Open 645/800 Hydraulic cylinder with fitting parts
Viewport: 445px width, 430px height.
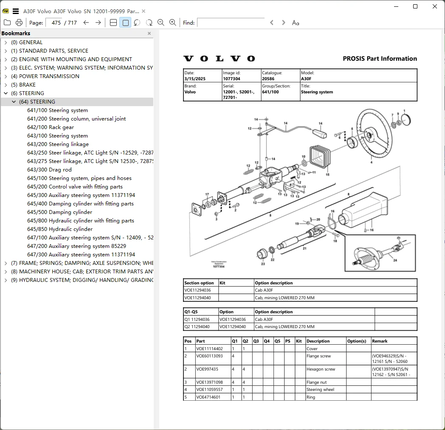point(81,221)
